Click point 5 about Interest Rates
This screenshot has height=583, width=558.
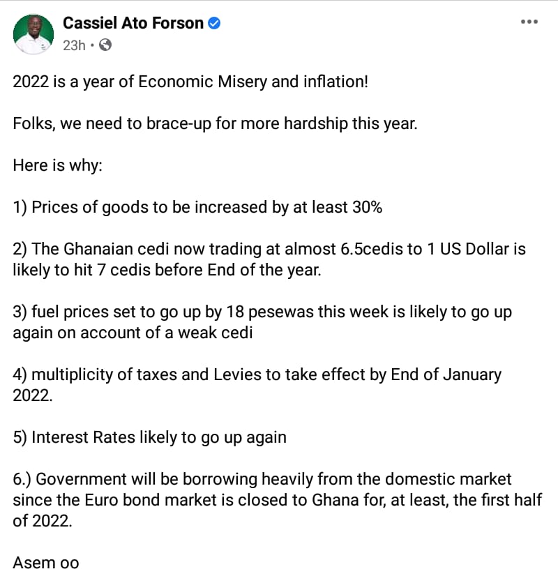point(149,437)
